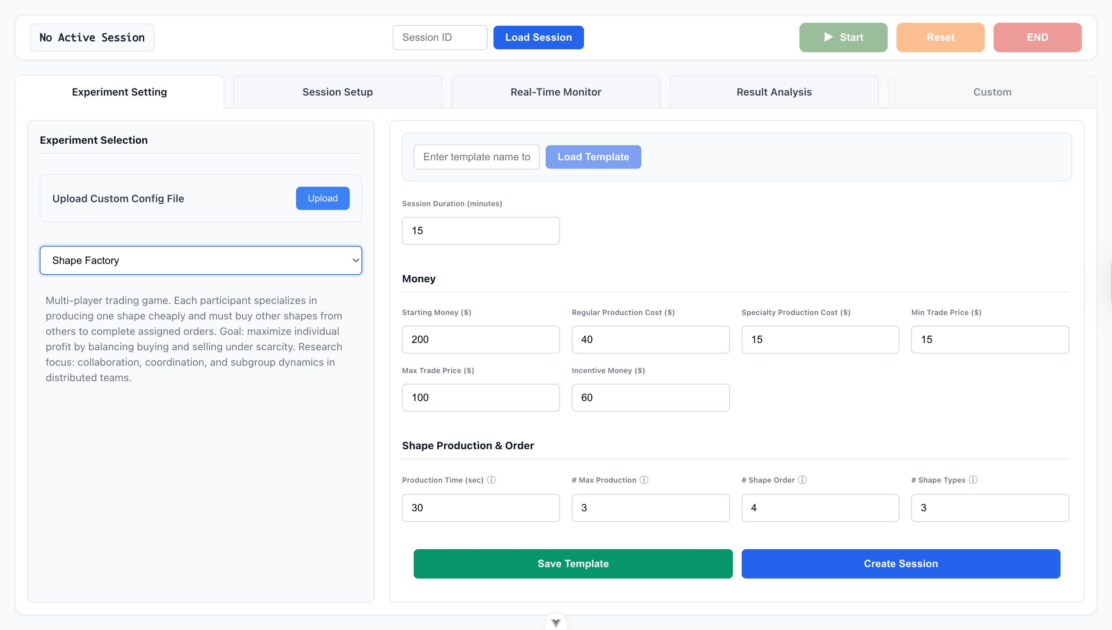Click the Load Session button
1112x630 pixels.
[x=538, y=37]
